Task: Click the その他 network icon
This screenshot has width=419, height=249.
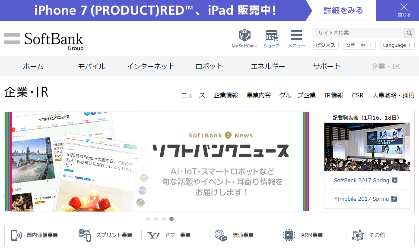Action: pos(358,235)
